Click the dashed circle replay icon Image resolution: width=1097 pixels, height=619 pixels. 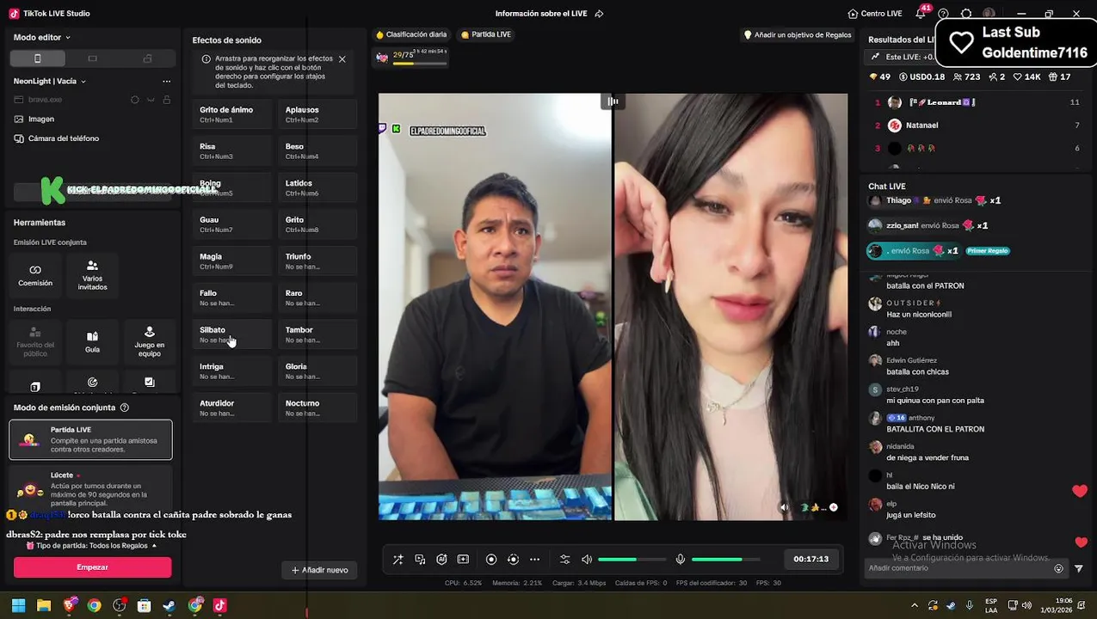click(513, 559)
